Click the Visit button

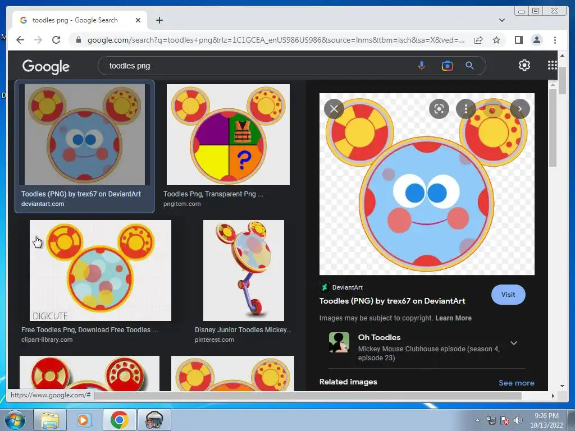[508, 295]
